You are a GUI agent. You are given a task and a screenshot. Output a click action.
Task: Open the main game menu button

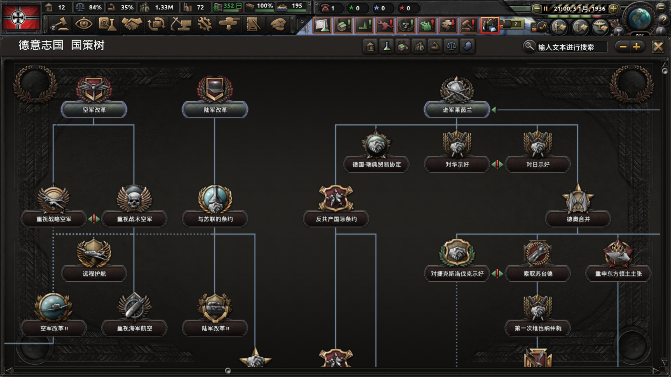click(x=661, y=7)
